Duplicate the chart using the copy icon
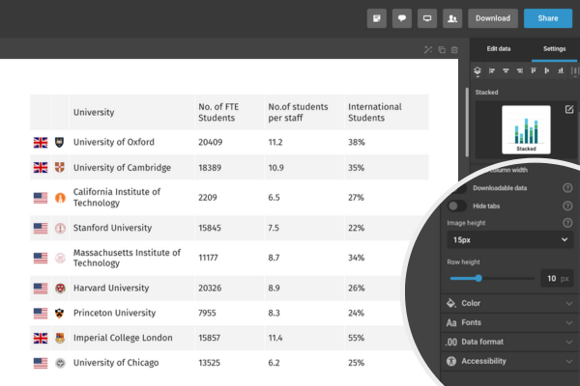This screenshot has height=386, width=580. (x=442, y=49)
